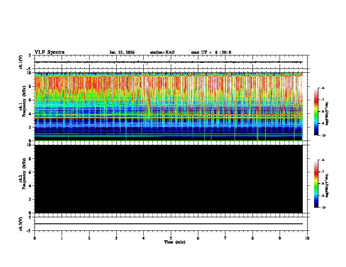Click the 'start UT = 8 :30: 0' label
346x267 pixels.
211,52
